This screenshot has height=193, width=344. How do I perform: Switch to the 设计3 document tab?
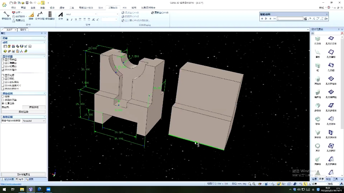pos(23,30)
